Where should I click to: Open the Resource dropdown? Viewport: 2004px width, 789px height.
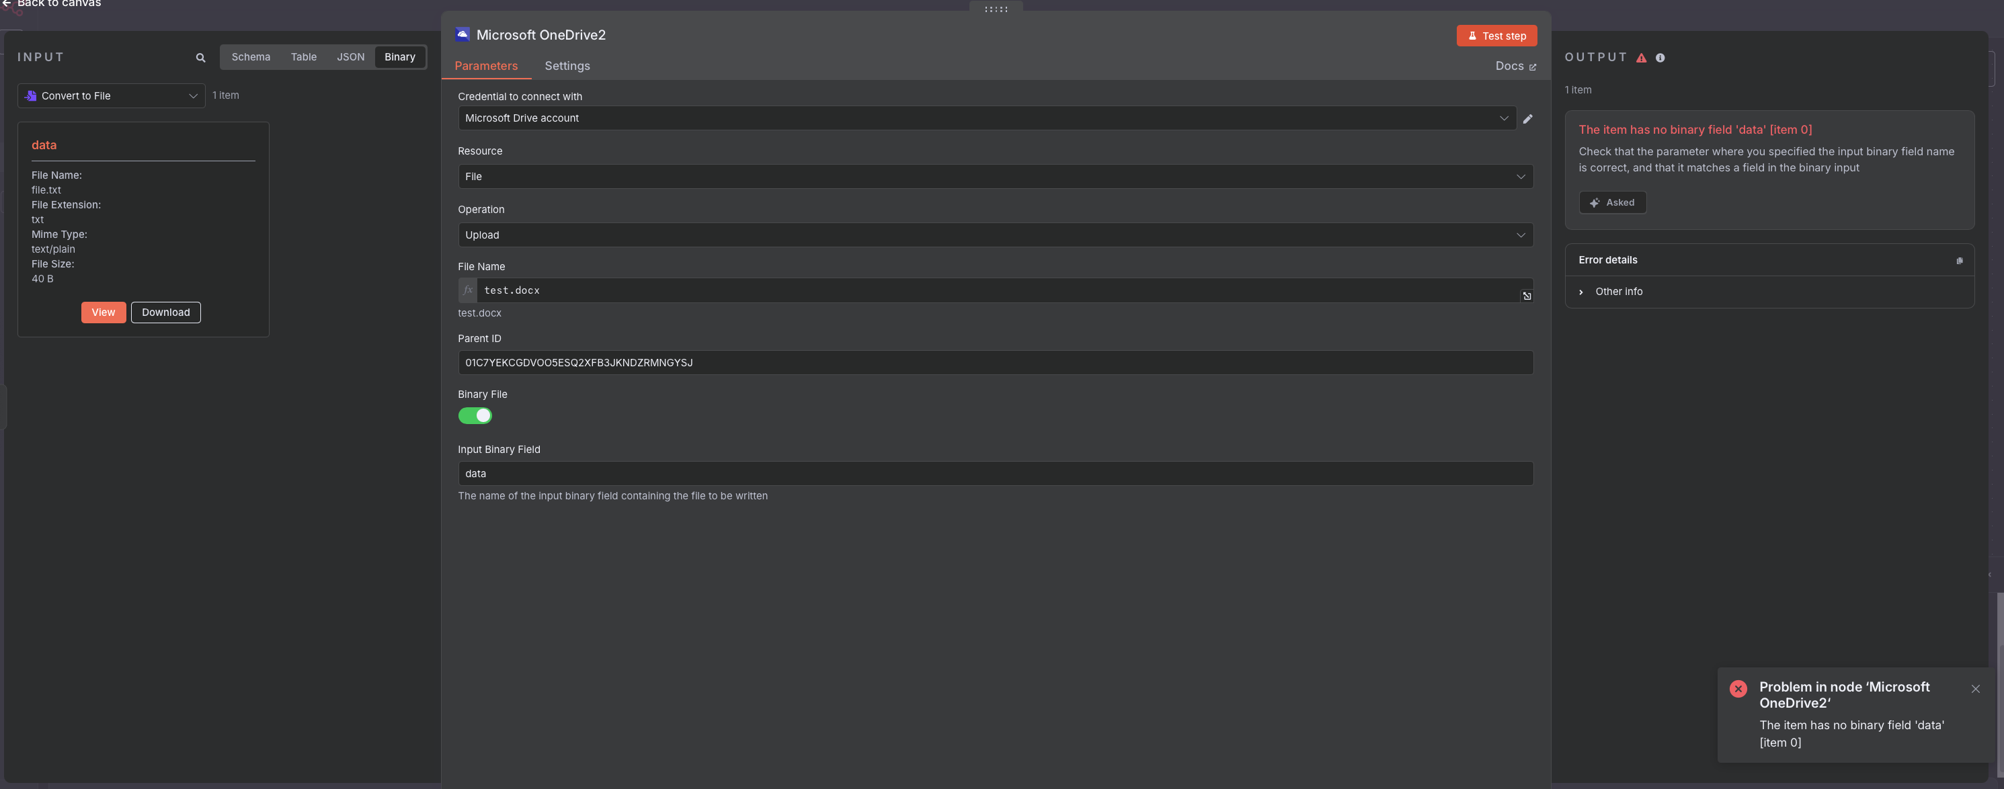995,177
